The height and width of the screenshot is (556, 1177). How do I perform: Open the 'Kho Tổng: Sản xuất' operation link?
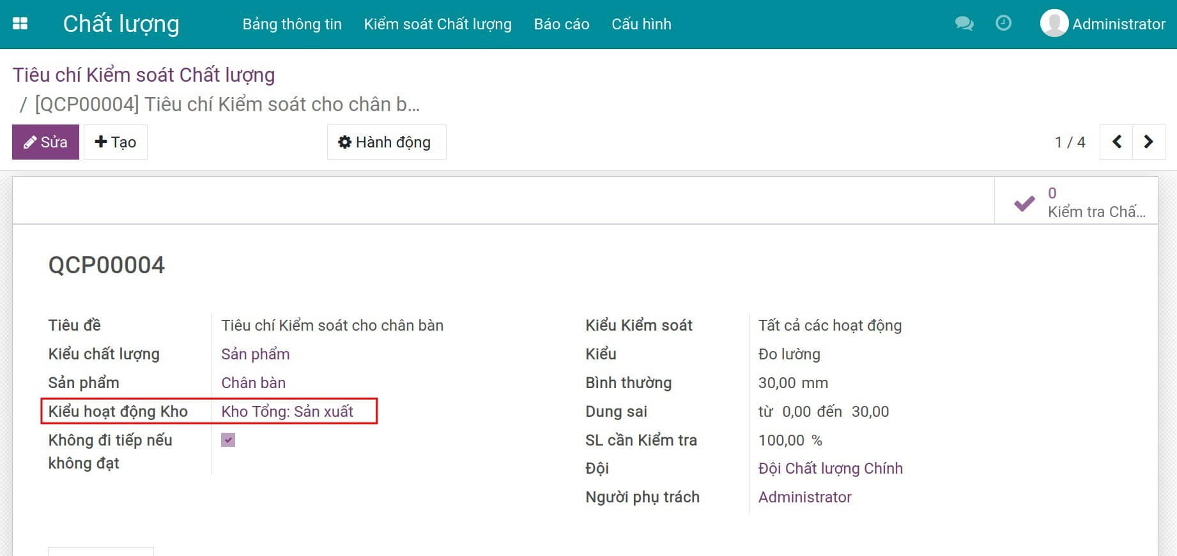point(287,412)
